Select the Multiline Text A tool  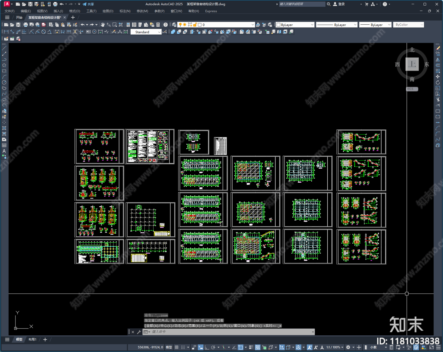(4, 151)
